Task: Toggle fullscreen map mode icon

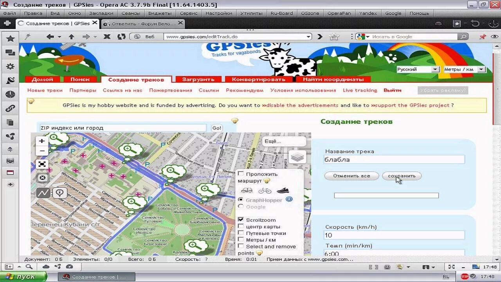Action: coord(42,164)
